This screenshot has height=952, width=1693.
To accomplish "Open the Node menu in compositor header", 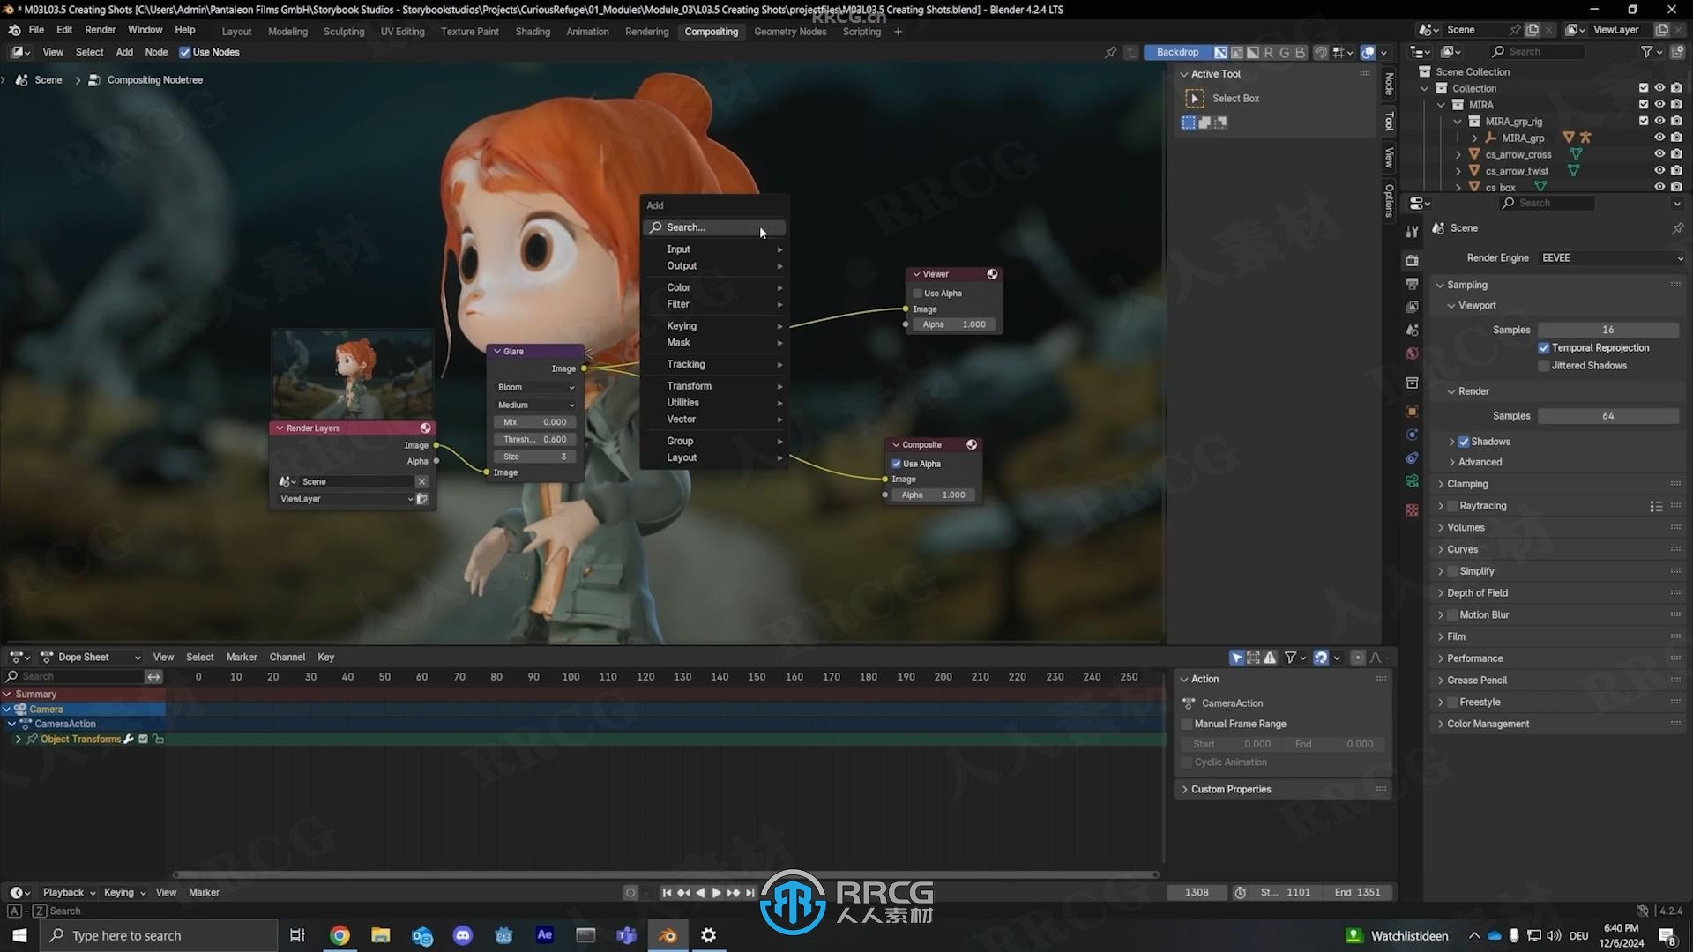I will tap(156, 52).
